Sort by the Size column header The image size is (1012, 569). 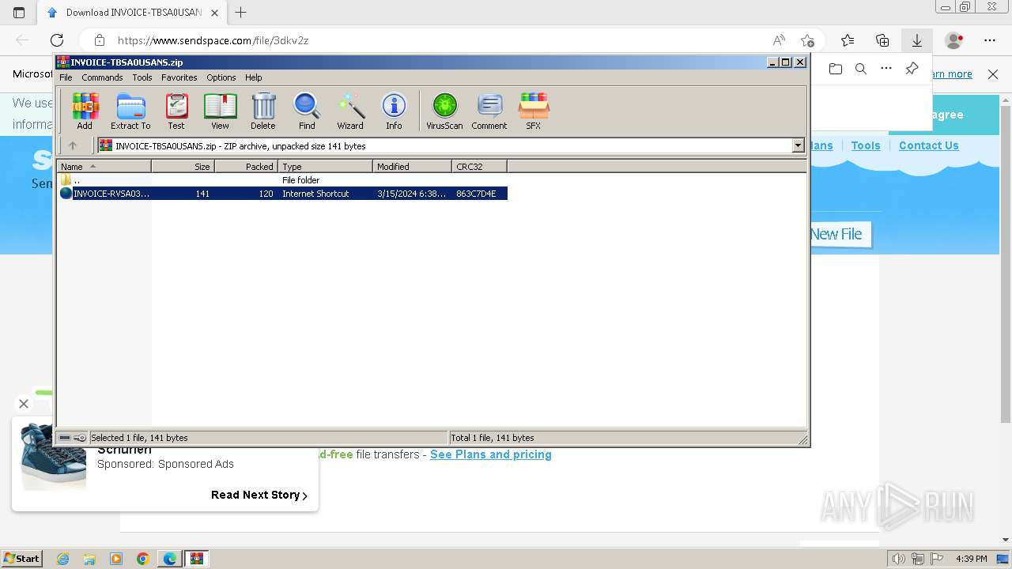pos(183,166)
